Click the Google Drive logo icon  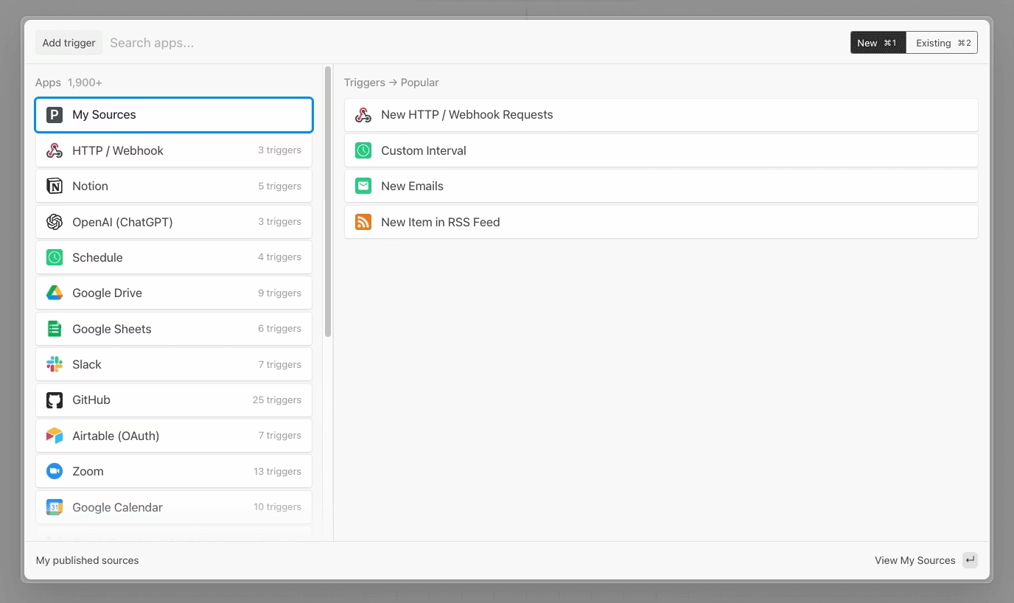pos(55,293)
